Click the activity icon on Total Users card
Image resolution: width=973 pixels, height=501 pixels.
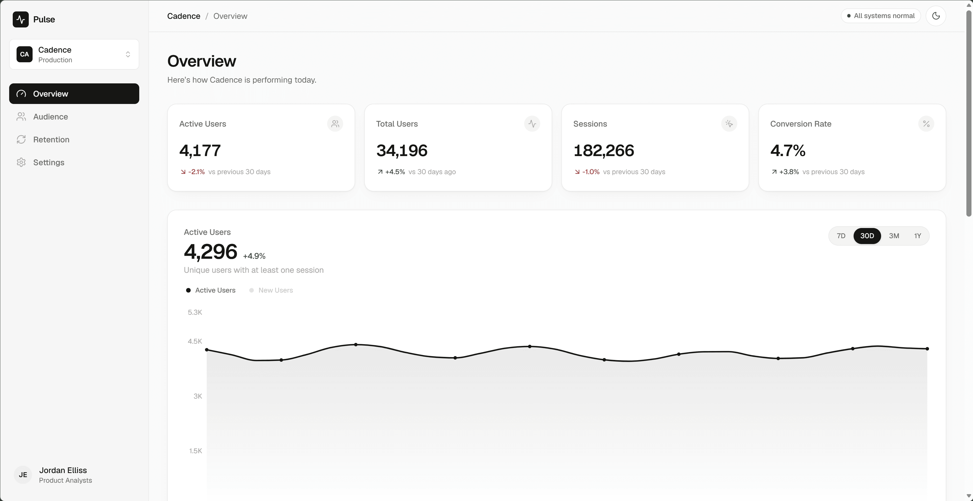pos(532,124)
